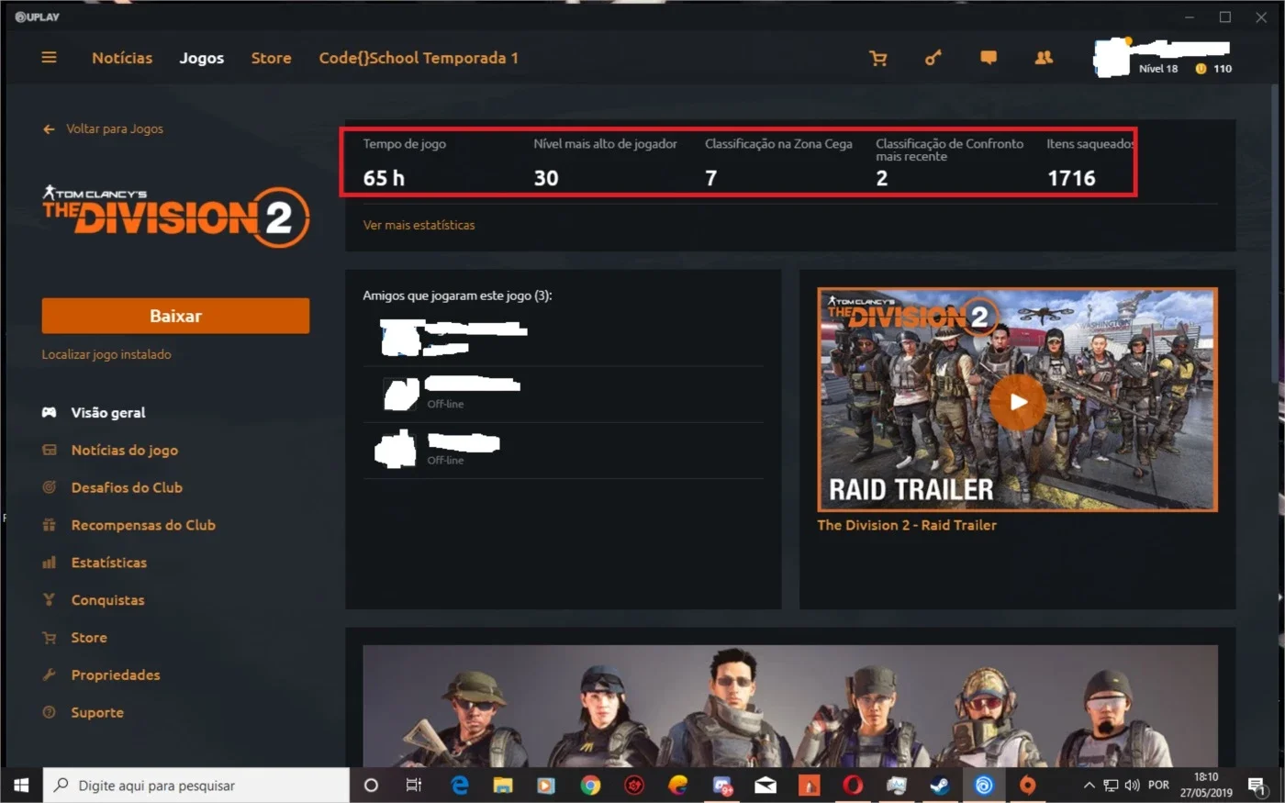Open Suporte in sidebar
This screenshot has height=803, width=1285.
click(x=97, y=712)
